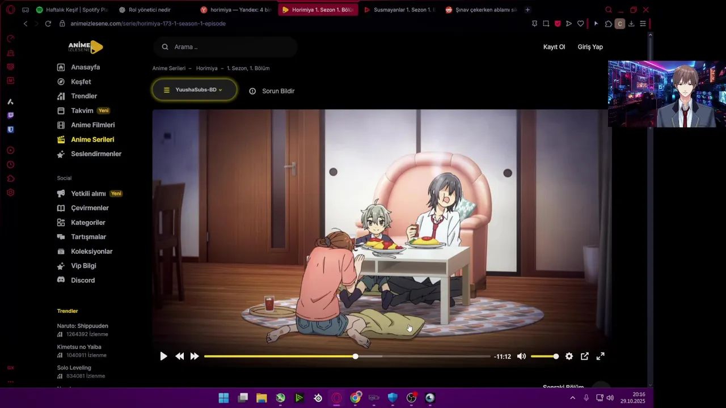The image size is (726, 408).
Task: Open a new browser tab
Action: point(527,10)
